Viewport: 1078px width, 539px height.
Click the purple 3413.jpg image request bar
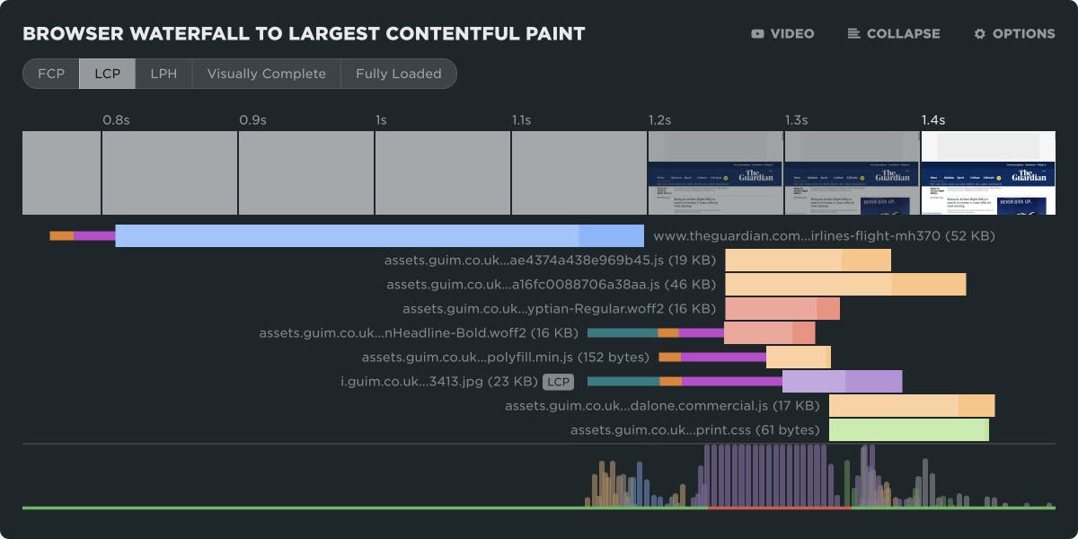pos(842,382)
